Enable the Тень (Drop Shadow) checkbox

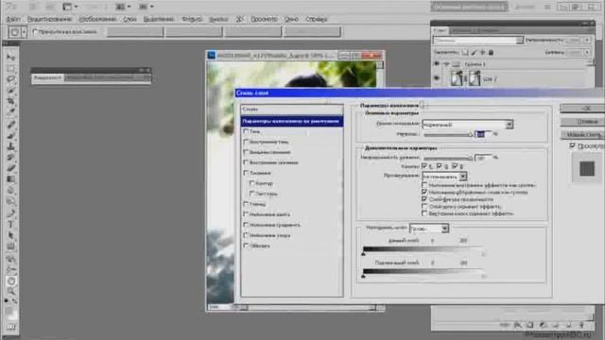[x=246, y=131]
